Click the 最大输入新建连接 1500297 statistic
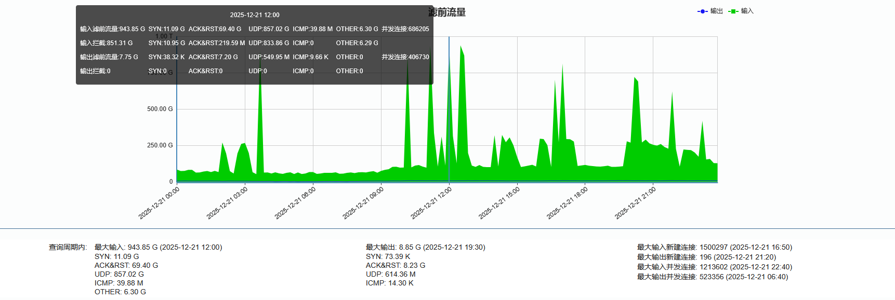895x300 pixels. click(x=715, y=247)
